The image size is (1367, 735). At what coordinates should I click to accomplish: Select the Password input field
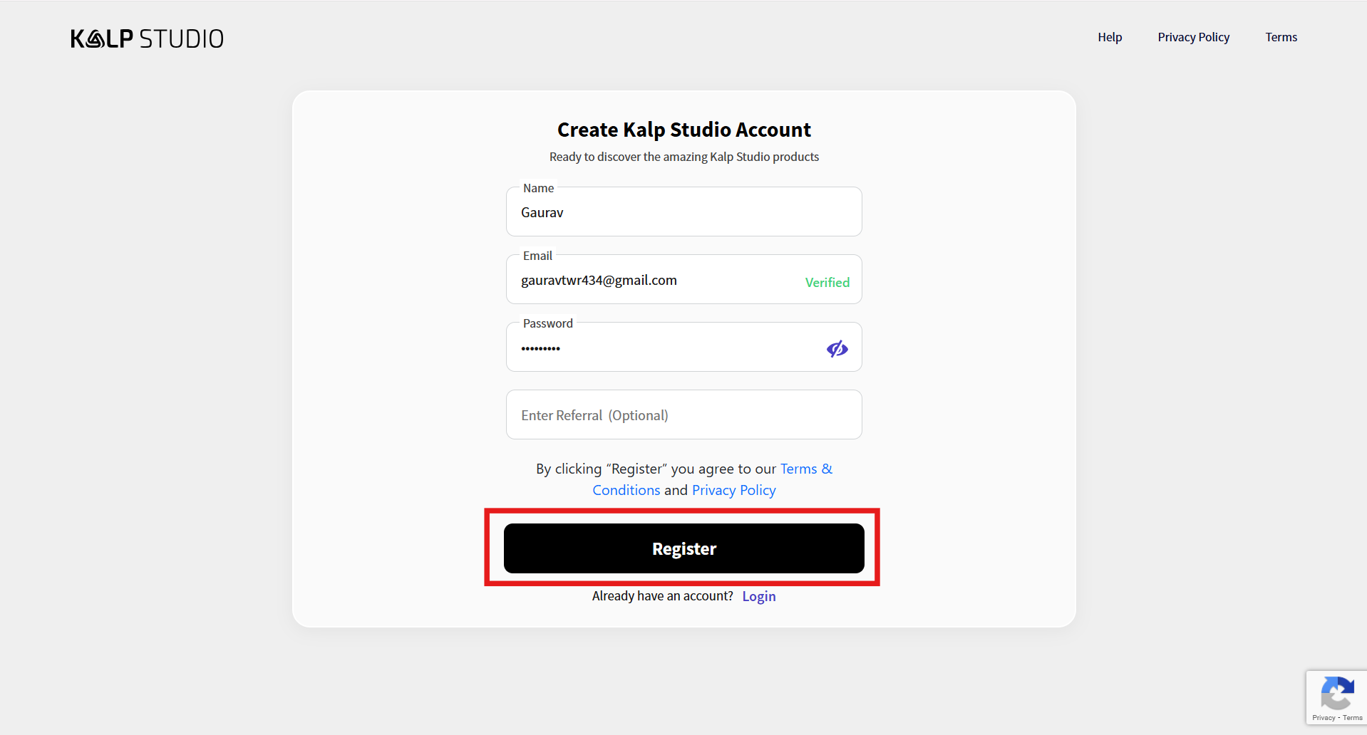pyautogui.click(x=663, y=348)
